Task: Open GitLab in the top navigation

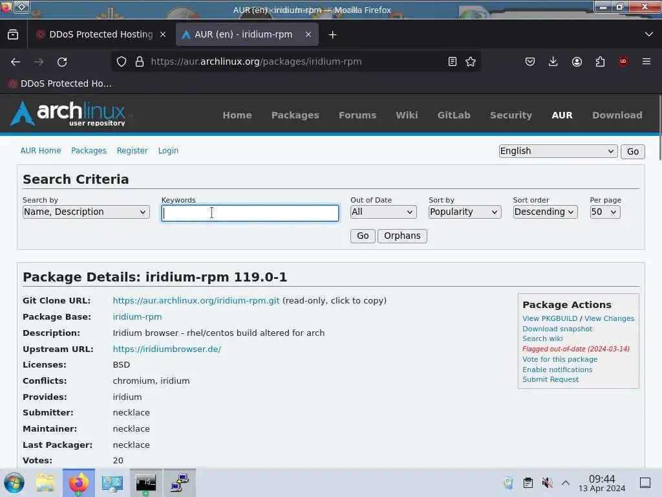Action: [454, 115]
